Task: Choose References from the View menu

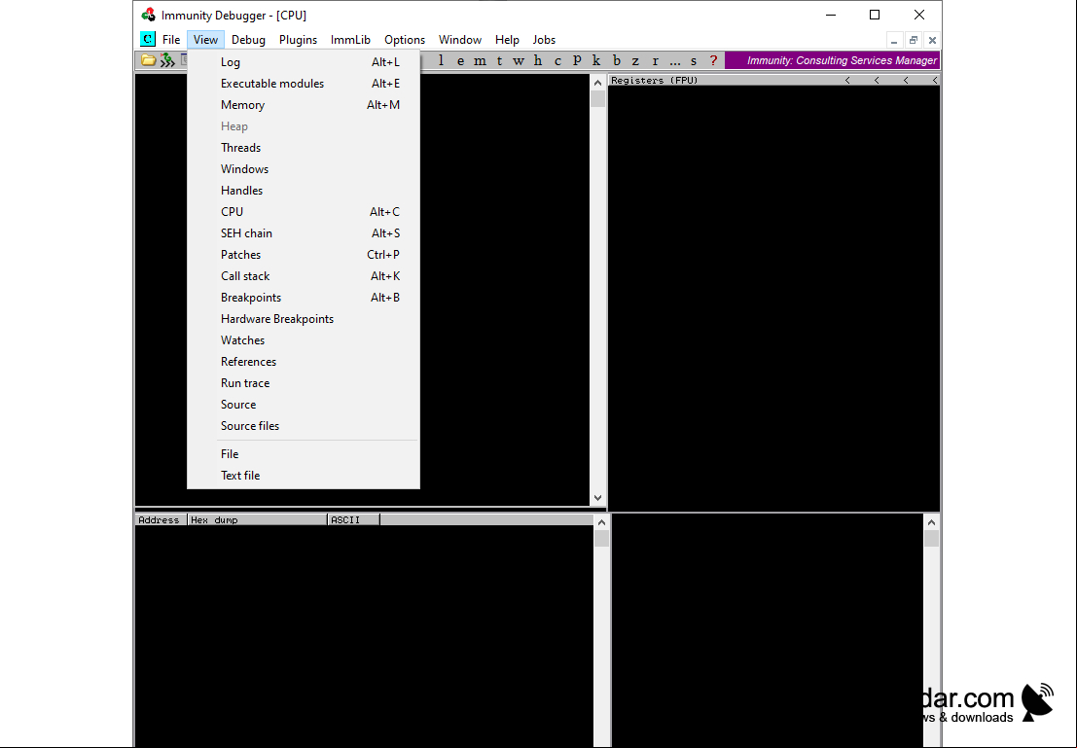Action: tap(304, 361)
